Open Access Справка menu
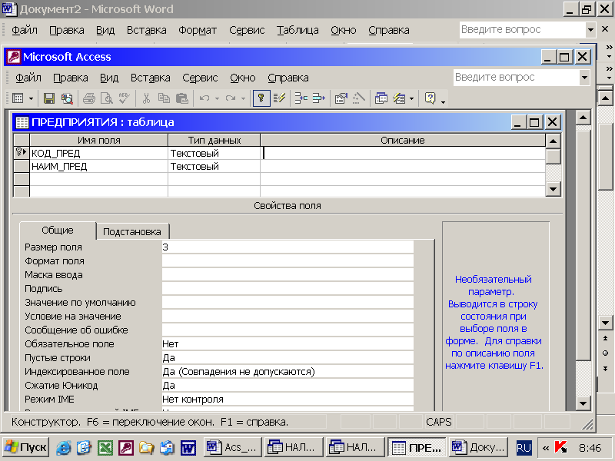Screen dimensions: 615x461 click(288, 78)
